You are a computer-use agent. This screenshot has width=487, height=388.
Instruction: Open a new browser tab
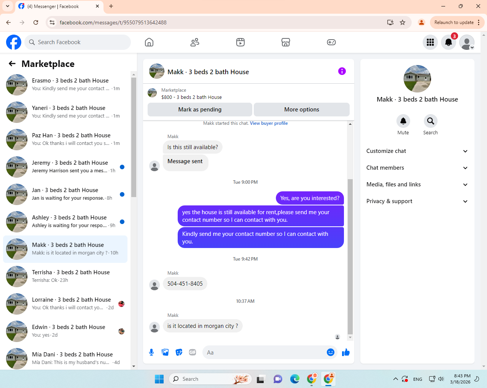point(111,6)
